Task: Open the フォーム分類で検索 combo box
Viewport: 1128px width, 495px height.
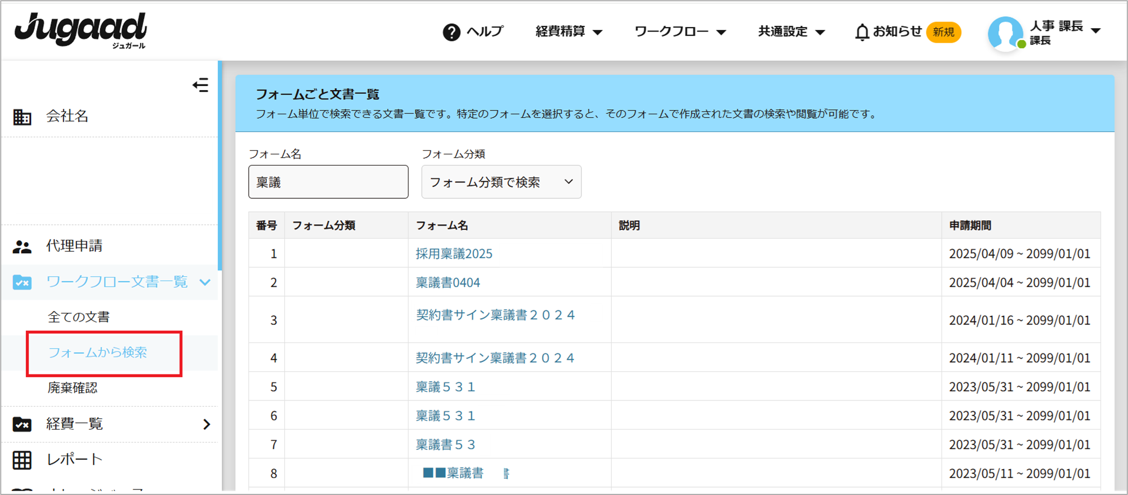Action: pos(501,182)
